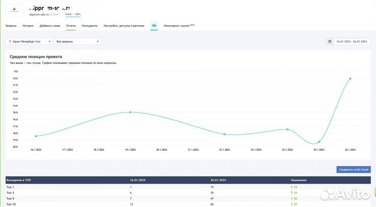Screen dimensions: 376x207
Task: Click the 16.01.2024 - 26.01.2024 date range field
Action: pos(352,41)
